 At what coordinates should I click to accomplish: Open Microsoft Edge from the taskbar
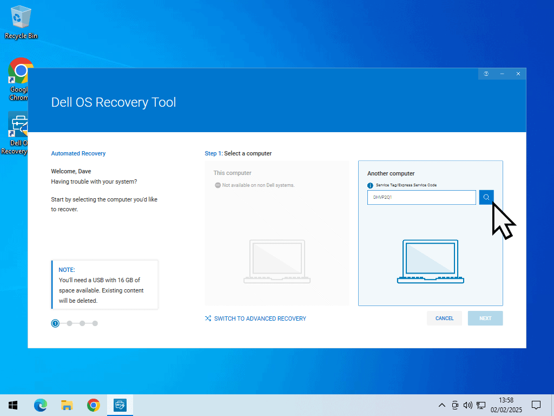click(x=41, y=405)
